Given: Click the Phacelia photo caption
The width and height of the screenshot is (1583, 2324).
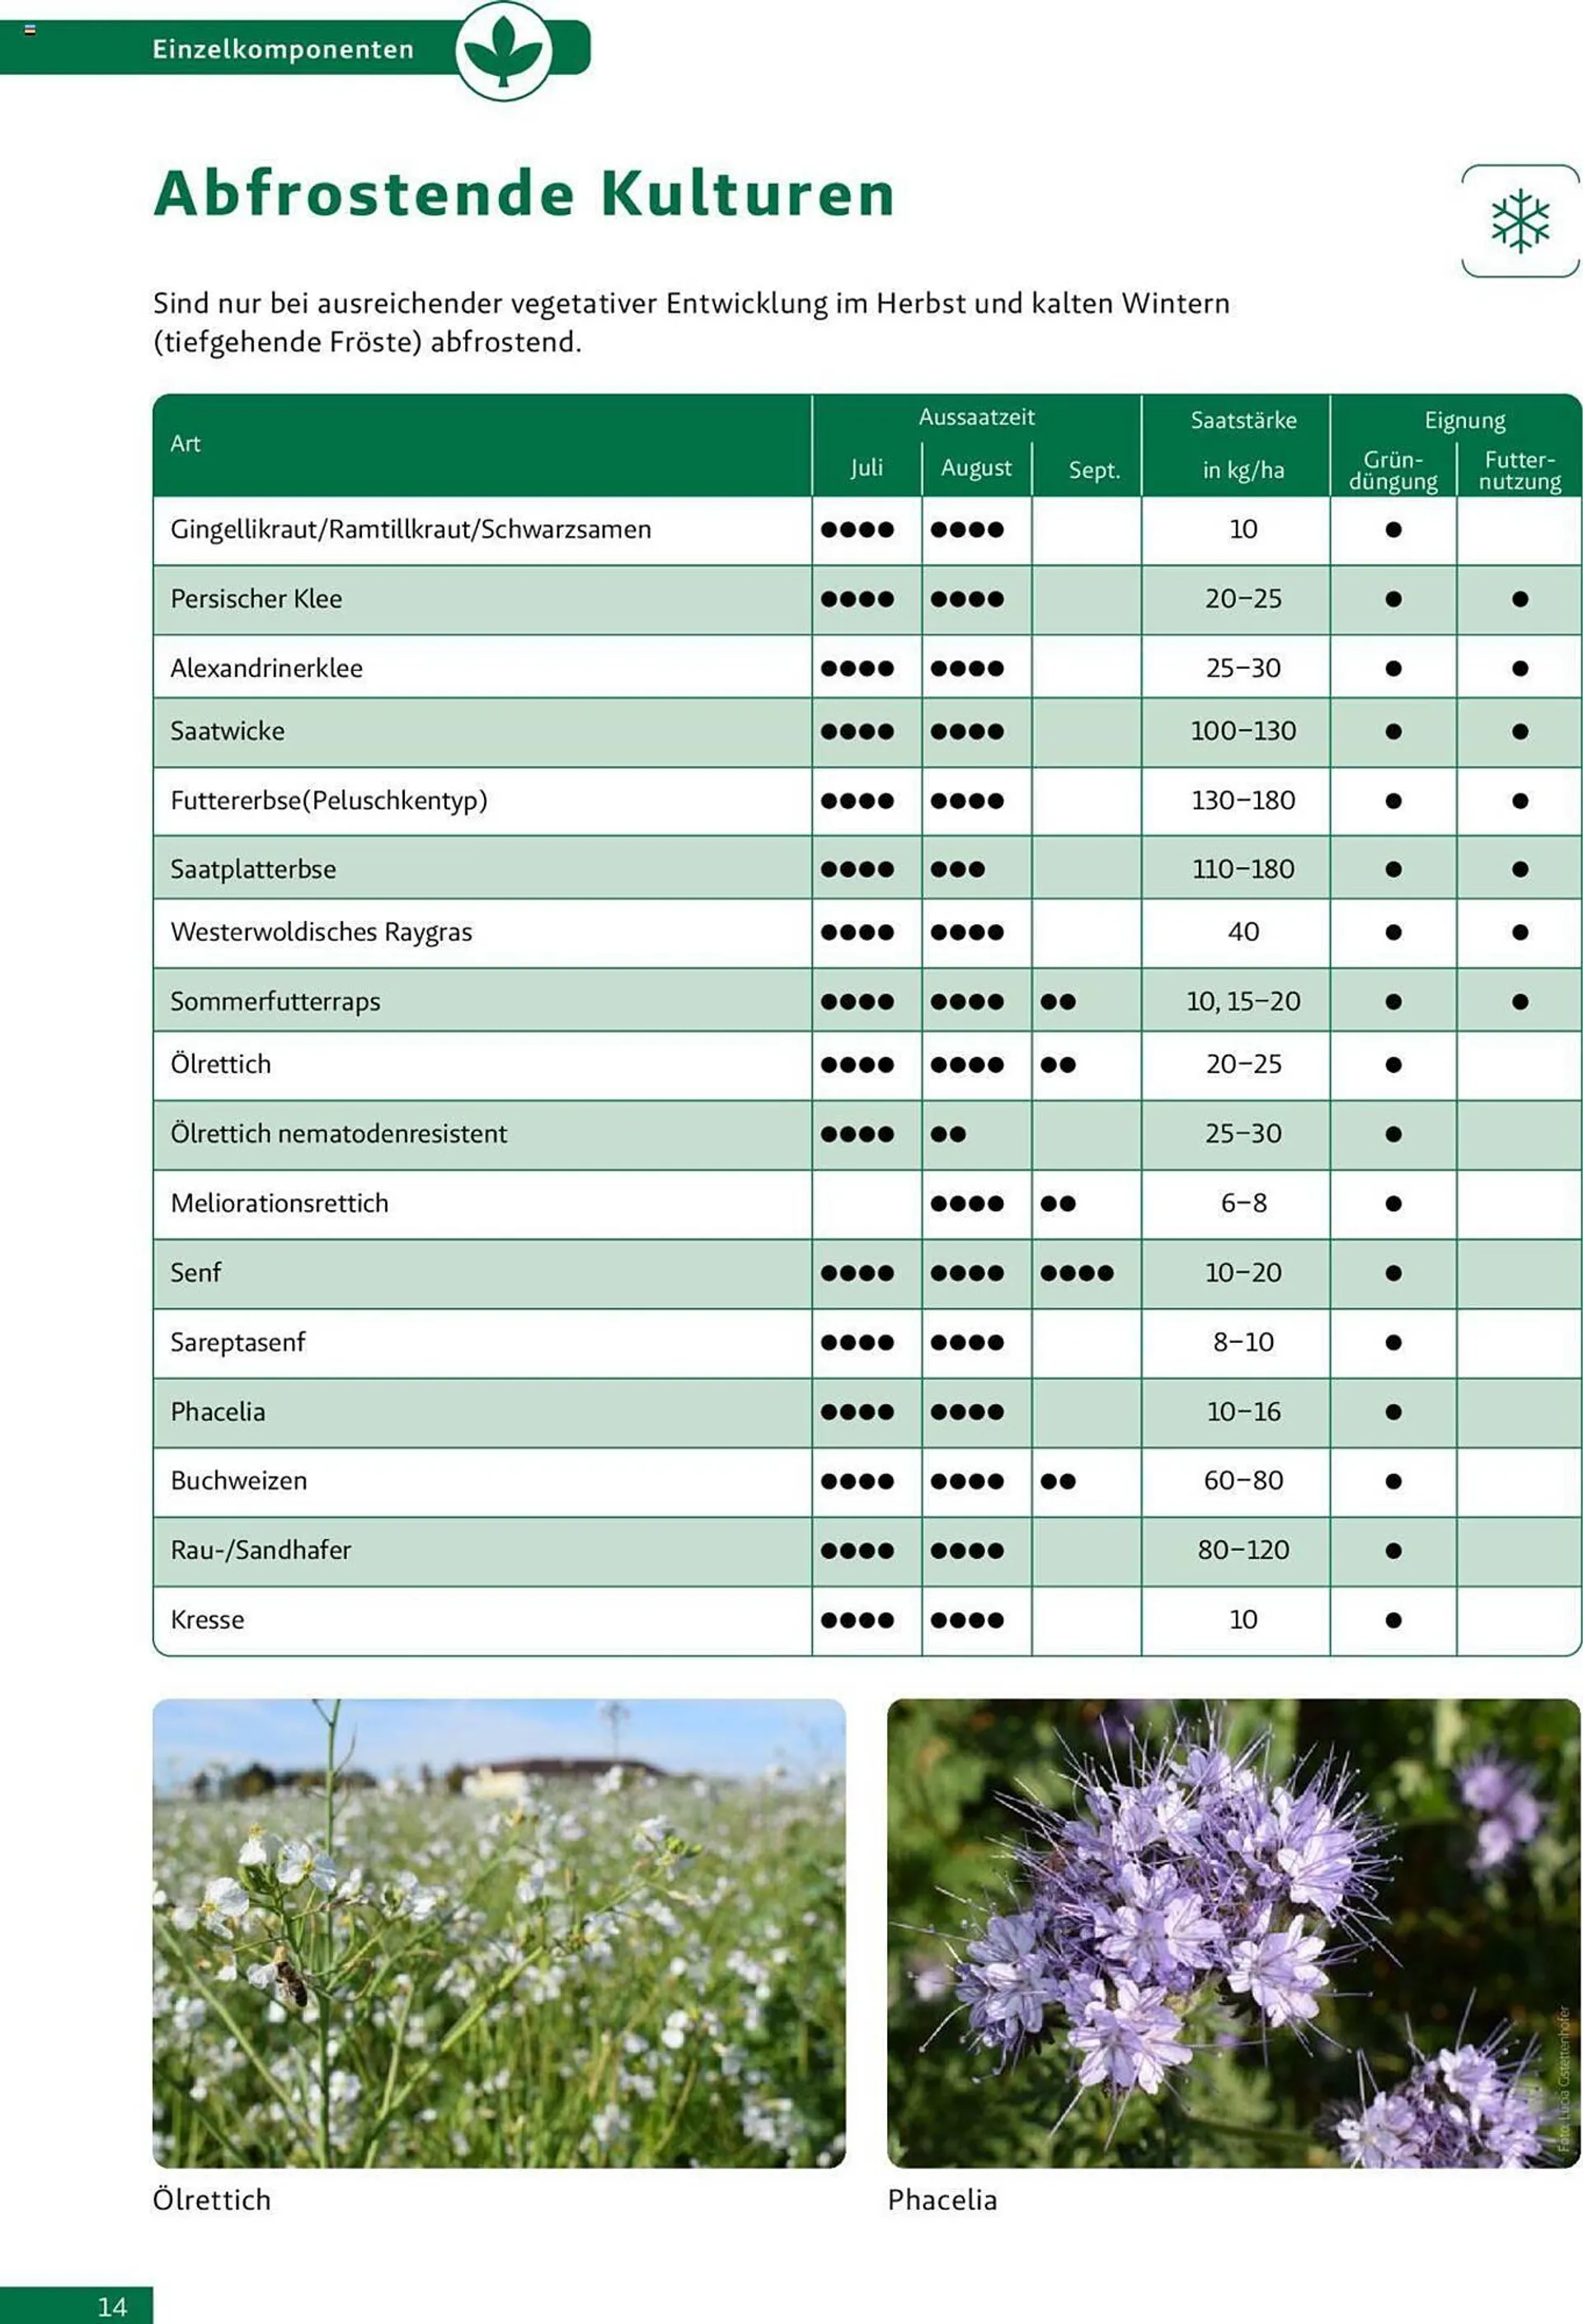Looking at the screenshot, I should pyautogui.click(x=942, y=2199).
